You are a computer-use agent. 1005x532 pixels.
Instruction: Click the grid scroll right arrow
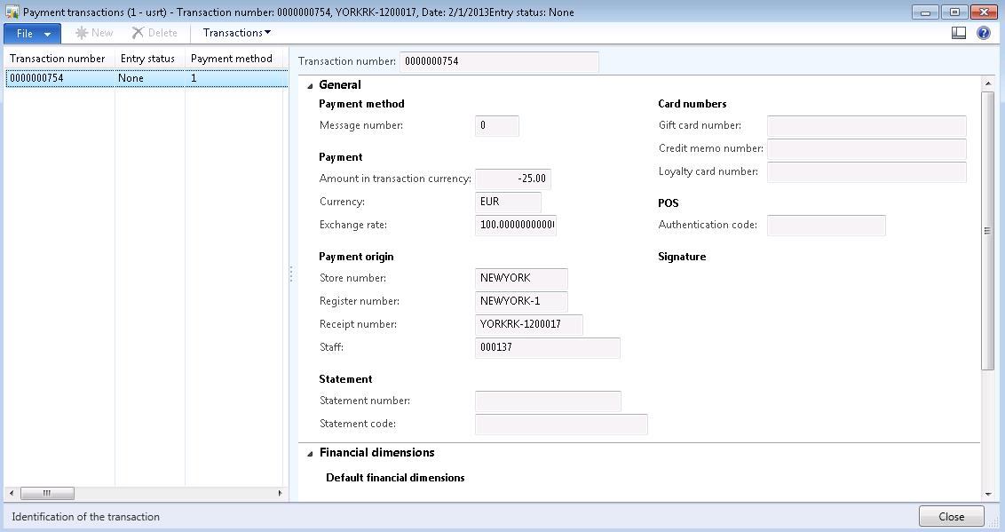280,493
